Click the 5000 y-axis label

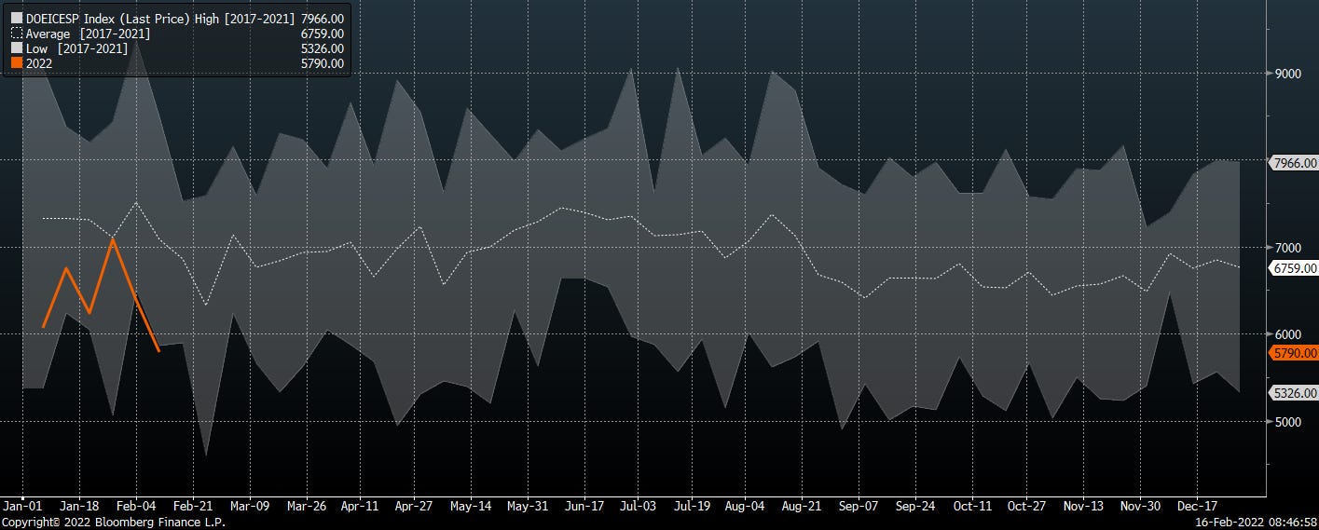pos(1288,422)
